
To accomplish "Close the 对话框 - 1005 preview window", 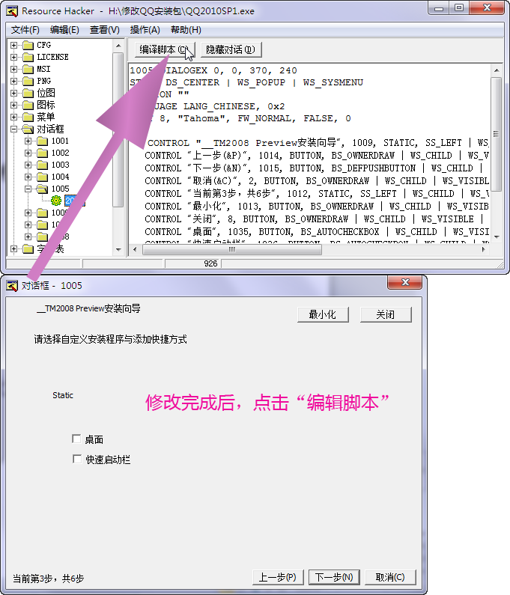I will 405,283.
